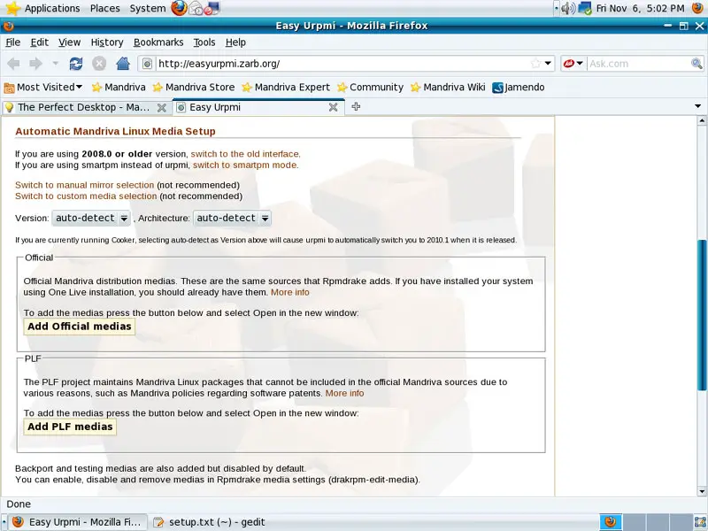Open the Jamendo bookmark
Viewport: 708px width, 531px height.
click(519, 87)
